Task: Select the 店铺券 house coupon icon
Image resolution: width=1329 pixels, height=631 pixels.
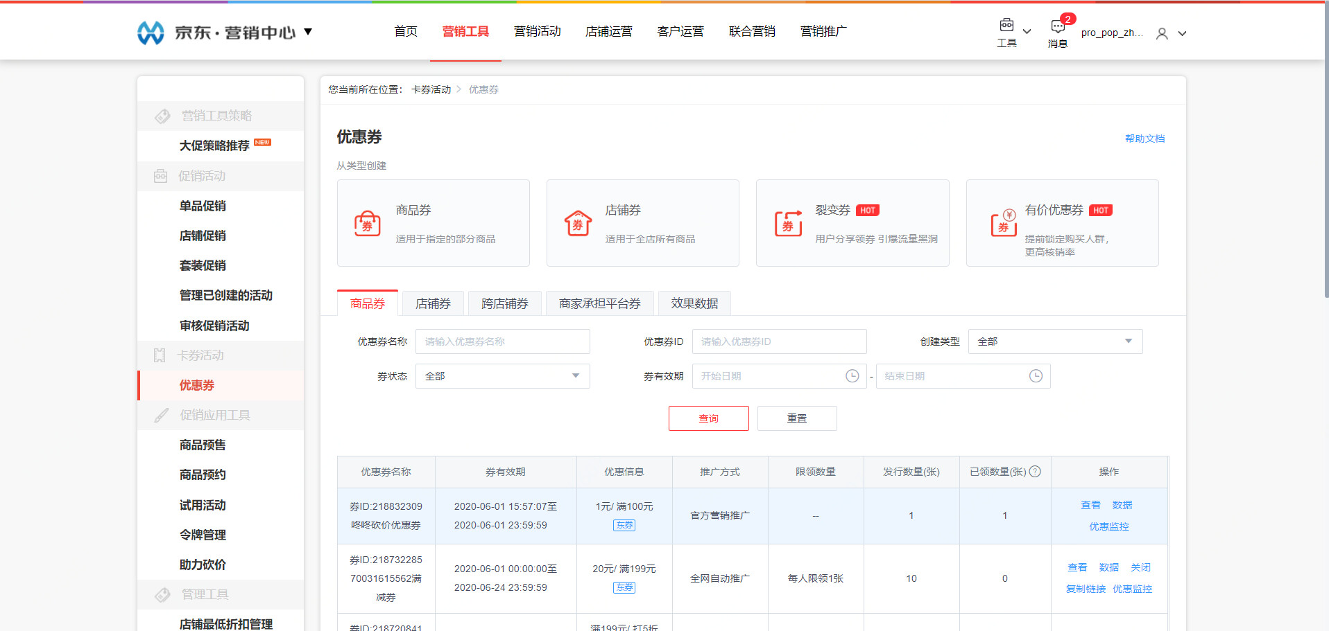Action: click(x=577, y=224)
